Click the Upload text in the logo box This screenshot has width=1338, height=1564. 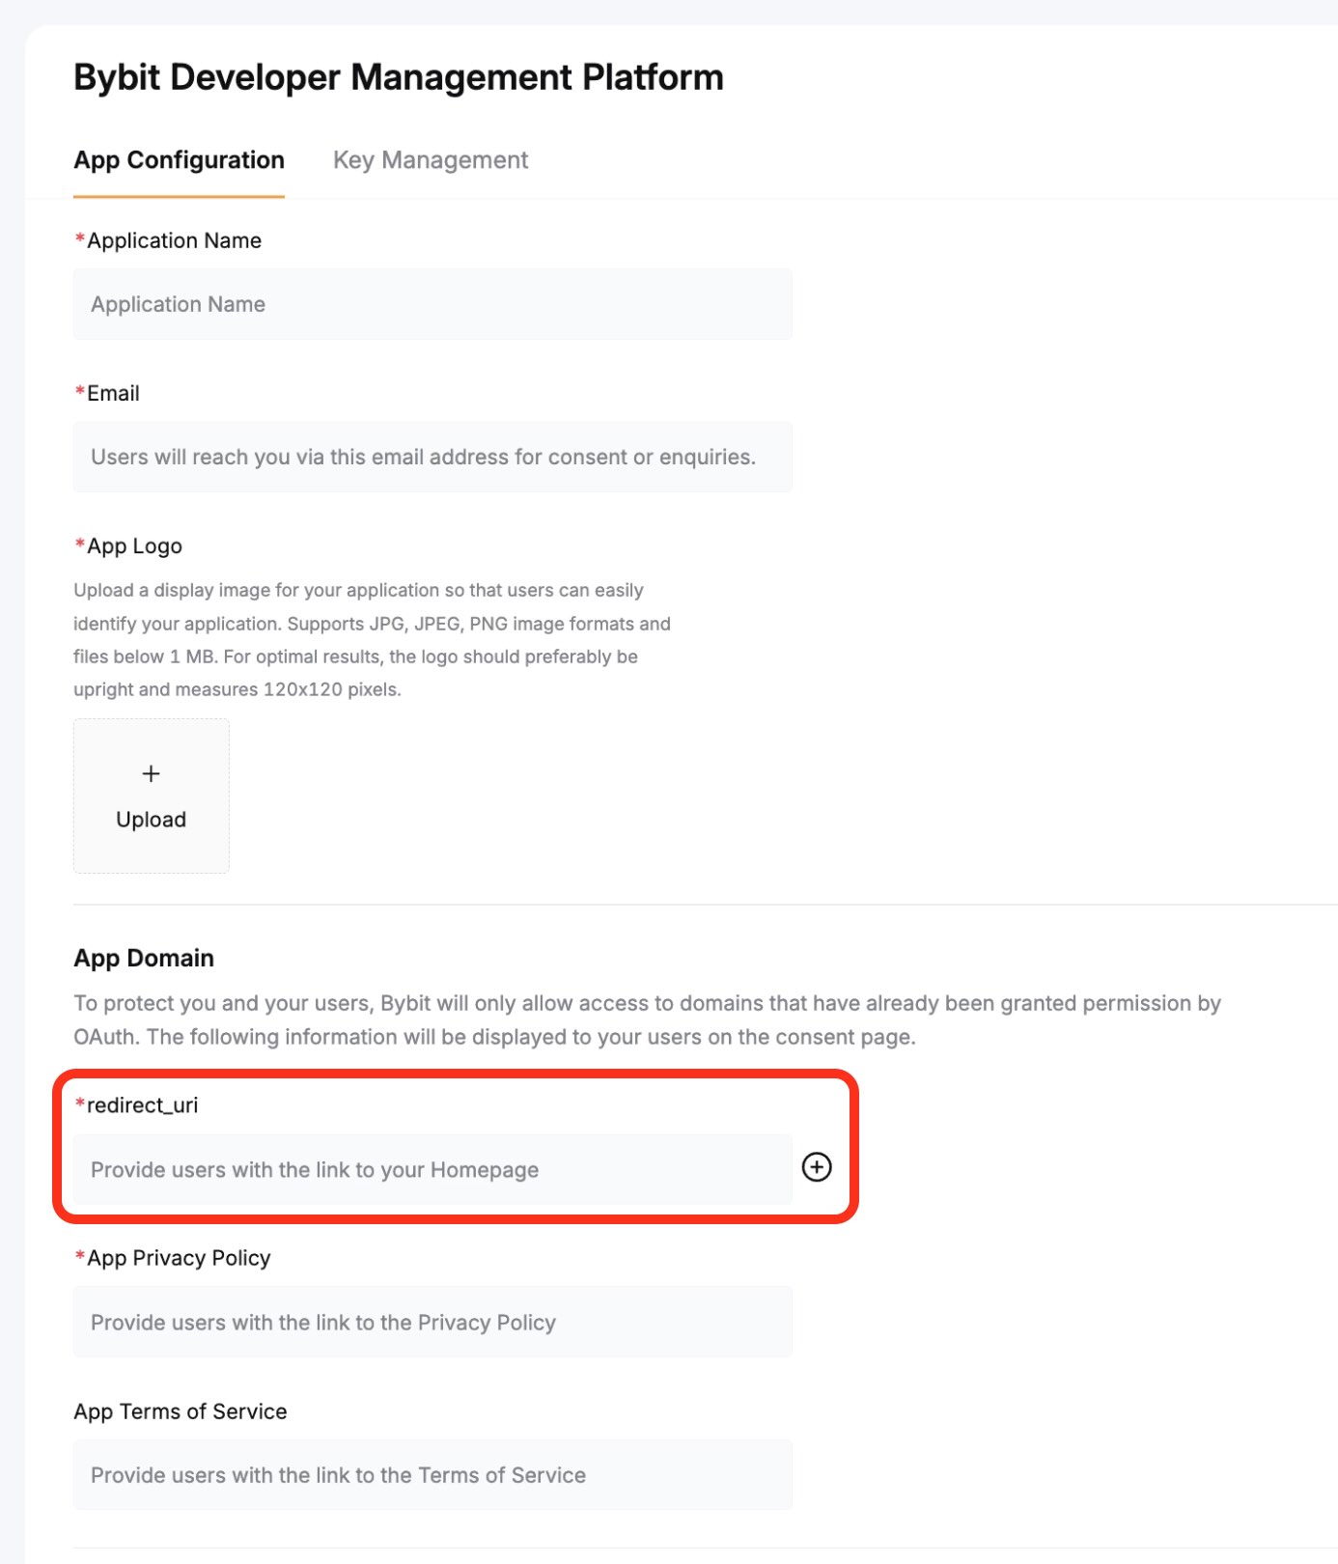(x=151, y=820)
